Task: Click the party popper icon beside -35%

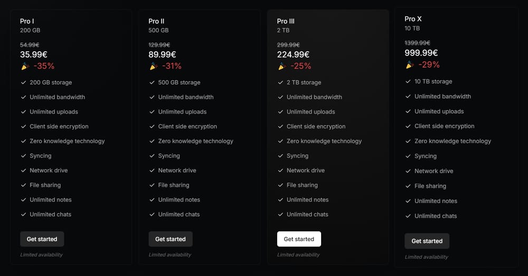Action: pyautogui.click(x=25, y=66)
